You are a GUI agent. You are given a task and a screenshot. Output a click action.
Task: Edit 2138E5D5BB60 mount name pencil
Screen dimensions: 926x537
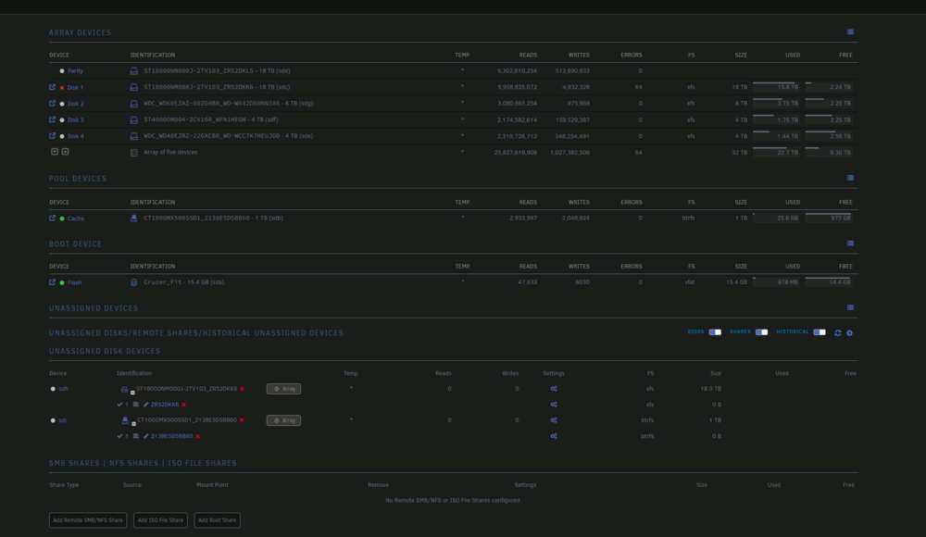pyautogui.click(x=146, y=436)
